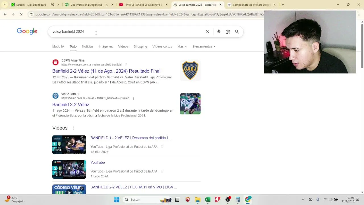Show hidden system tray icons chevron
364x205 pixels.
303,200
